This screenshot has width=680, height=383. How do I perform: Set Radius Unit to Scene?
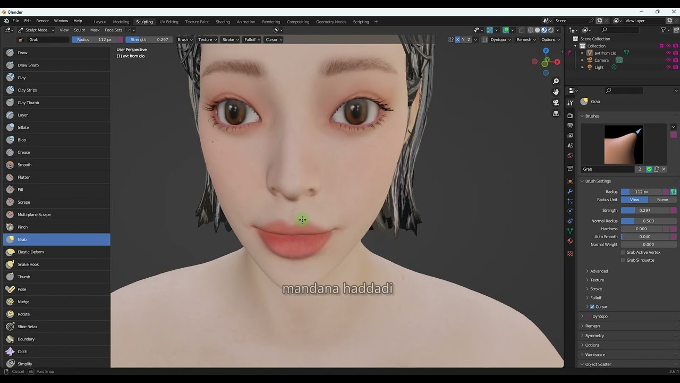pos(662,199)
